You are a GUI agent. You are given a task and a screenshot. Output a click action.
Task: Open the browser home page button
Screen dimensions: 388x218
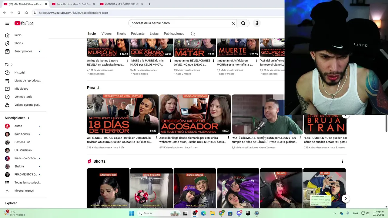26,13
